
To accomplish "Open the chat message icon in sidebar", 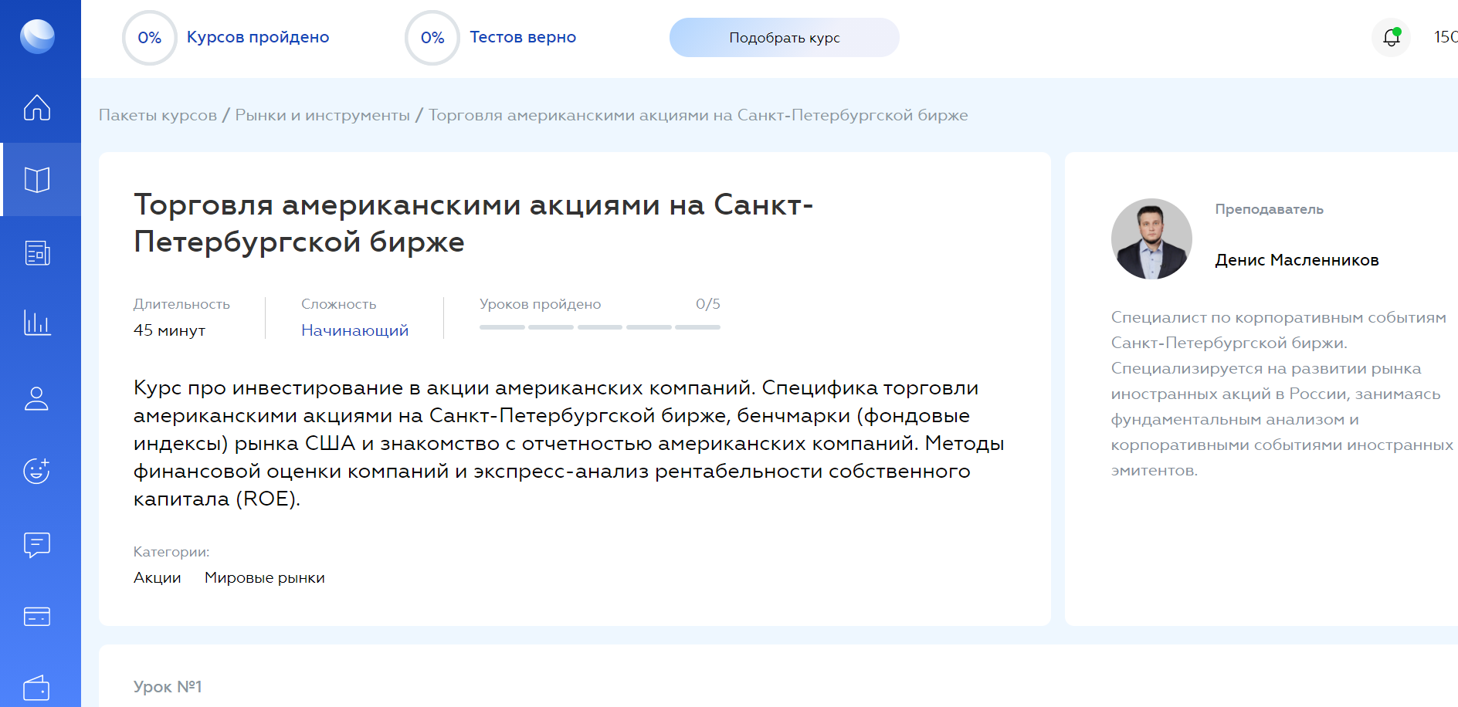I will [37, 545].
